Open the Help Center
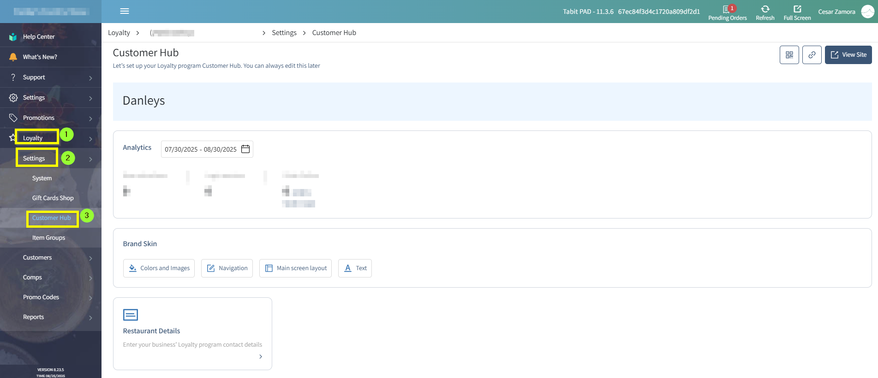Viewport: 878px width, 378px height. point(39,37)
